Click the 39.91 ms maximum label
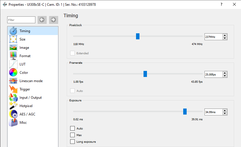 (x=197, y=119)
